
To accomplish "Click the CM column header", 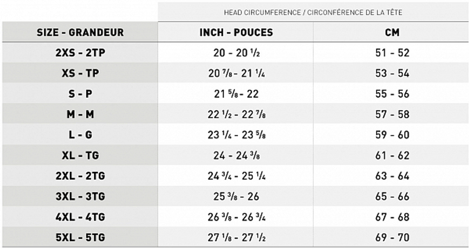I will [392, 32].
